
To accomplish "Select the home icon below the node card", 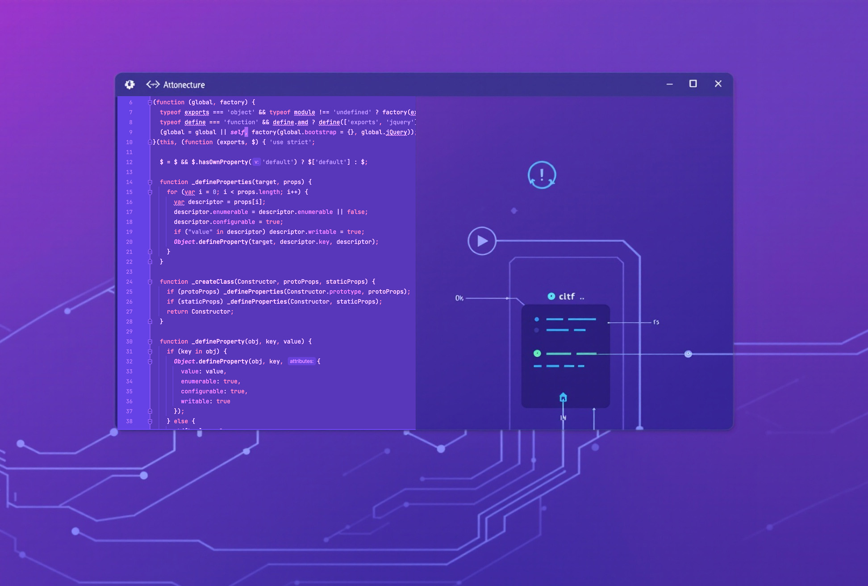I will 563,396.
